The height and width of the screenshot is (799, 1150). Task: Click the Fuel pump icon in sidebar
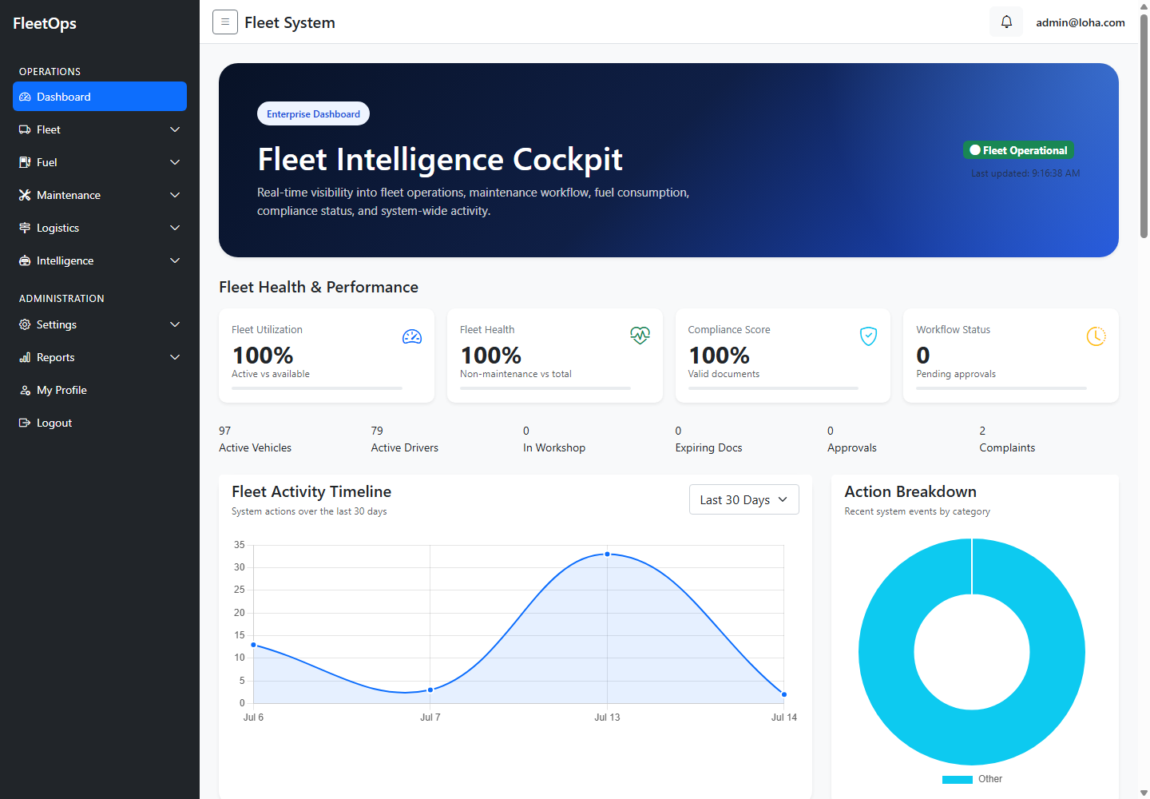(x=25, y=162)
